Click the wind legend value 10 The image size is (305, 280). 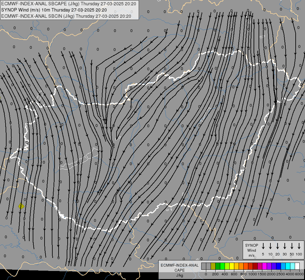point(270,254)
